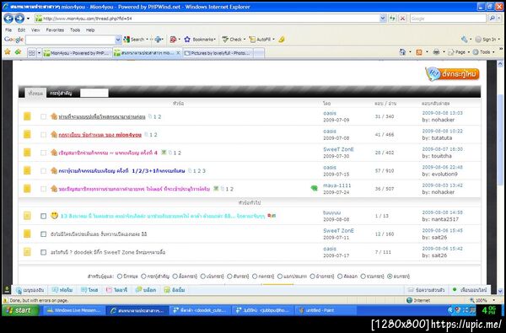Go back with the browser Back arrow

point(8,19)
